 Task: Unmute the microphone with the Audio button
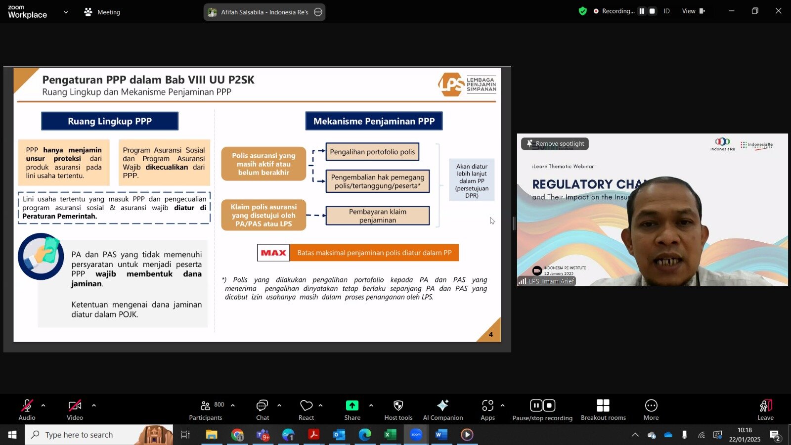click(27, 410)
